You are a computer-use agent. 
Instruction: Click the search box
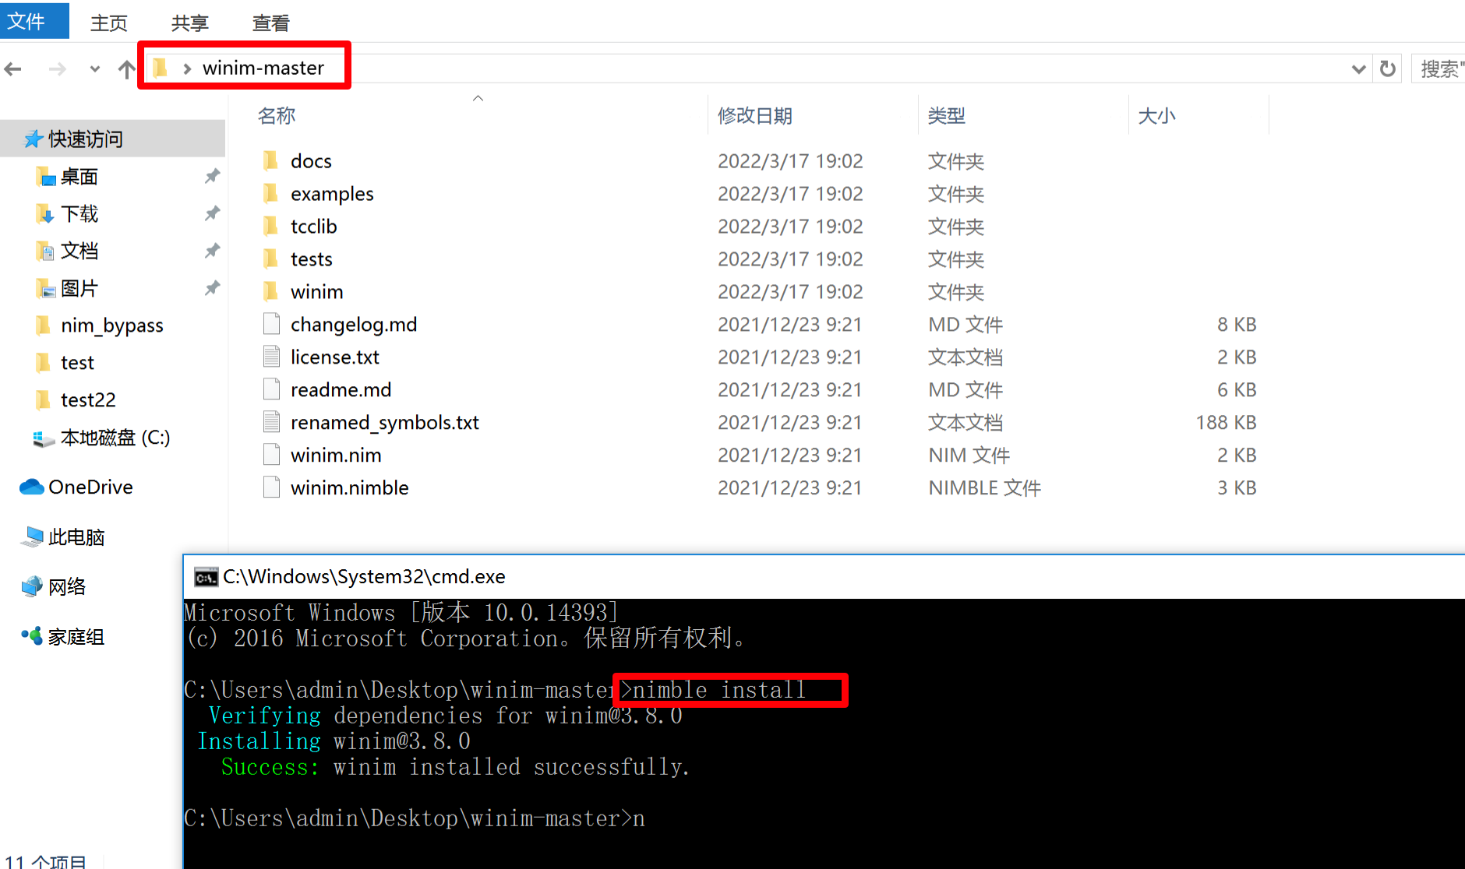1439,69
